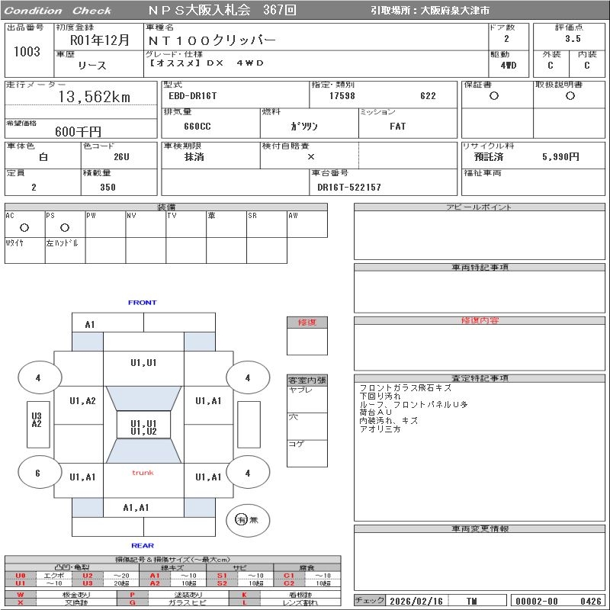The image size is (610, 610).
Task: Toggle the 保証書 circle mark
Action: 494,96
